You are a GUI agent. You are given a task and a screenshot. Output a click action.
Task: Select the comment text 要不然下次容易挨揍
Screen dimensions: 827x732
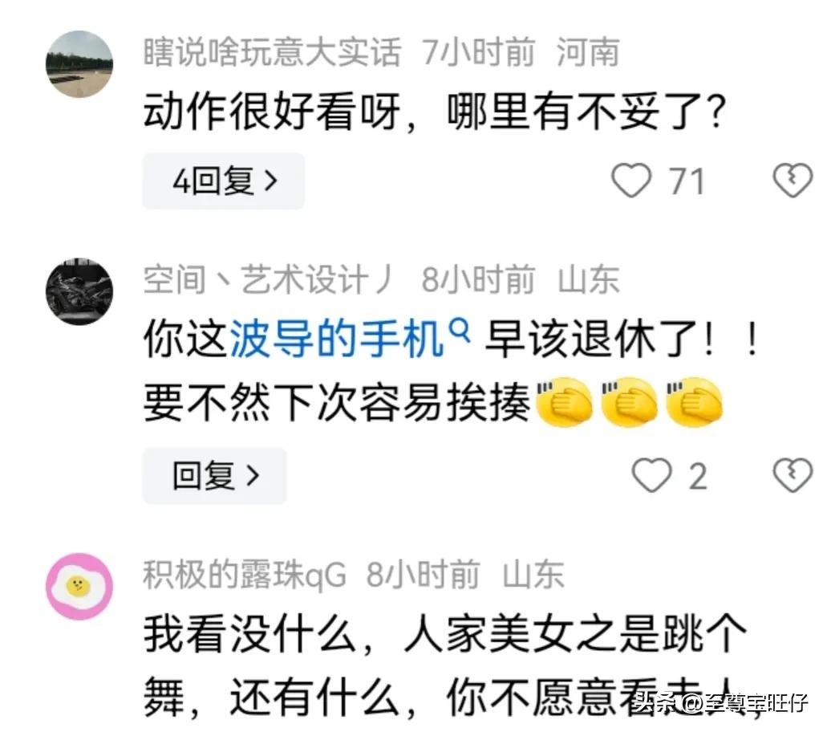click(x=337, y=403)
